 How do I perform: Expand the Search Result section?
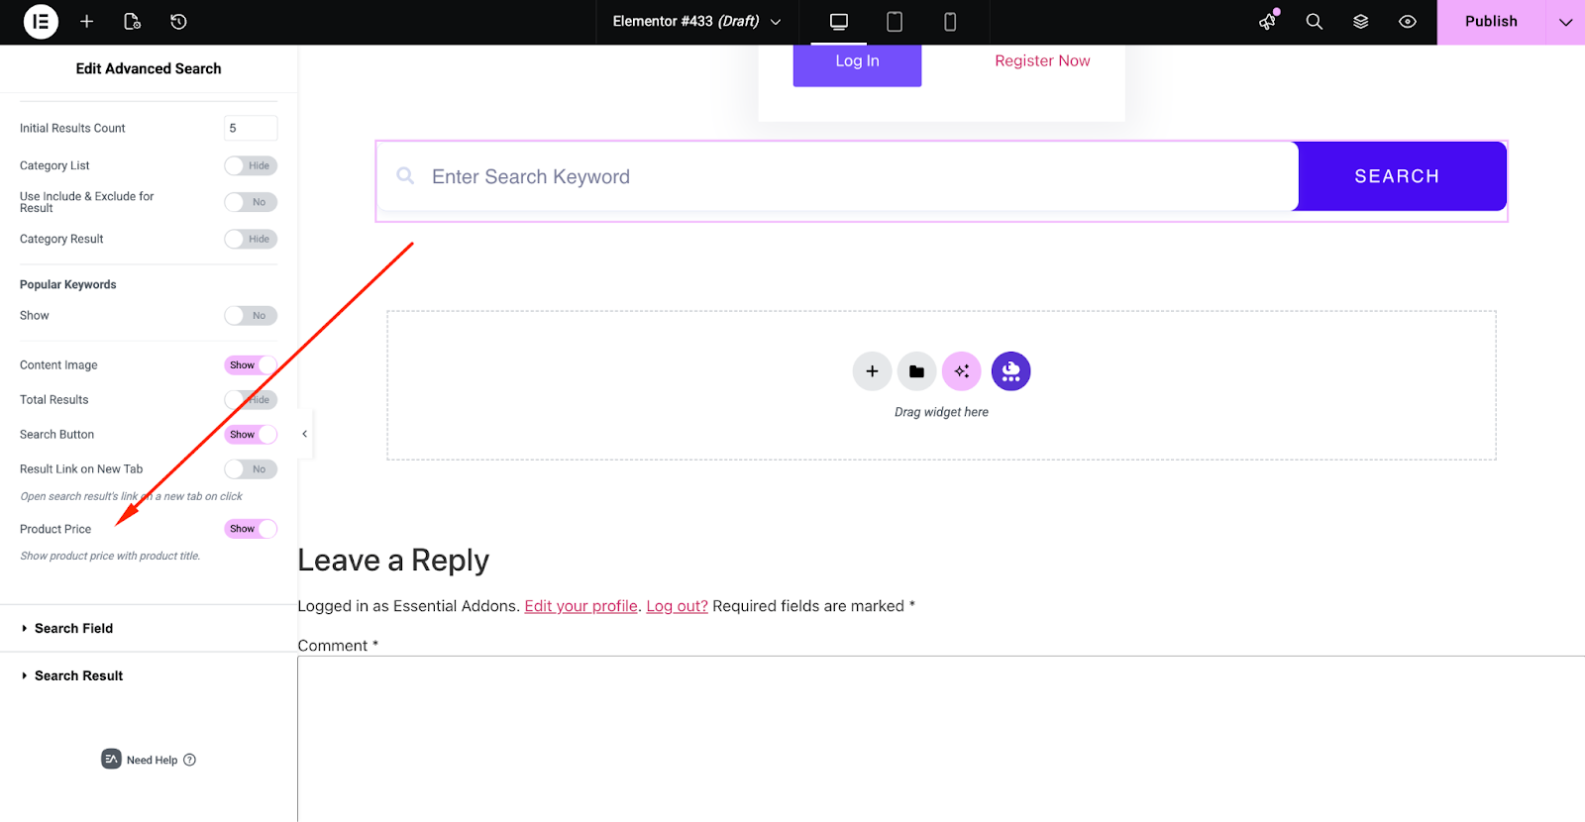click(x=79, y=675)
